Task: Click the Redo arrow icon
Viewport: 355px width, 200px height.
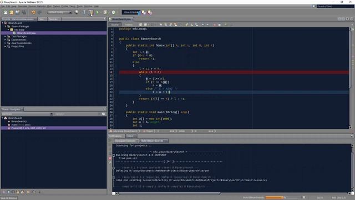Action: 39,12
